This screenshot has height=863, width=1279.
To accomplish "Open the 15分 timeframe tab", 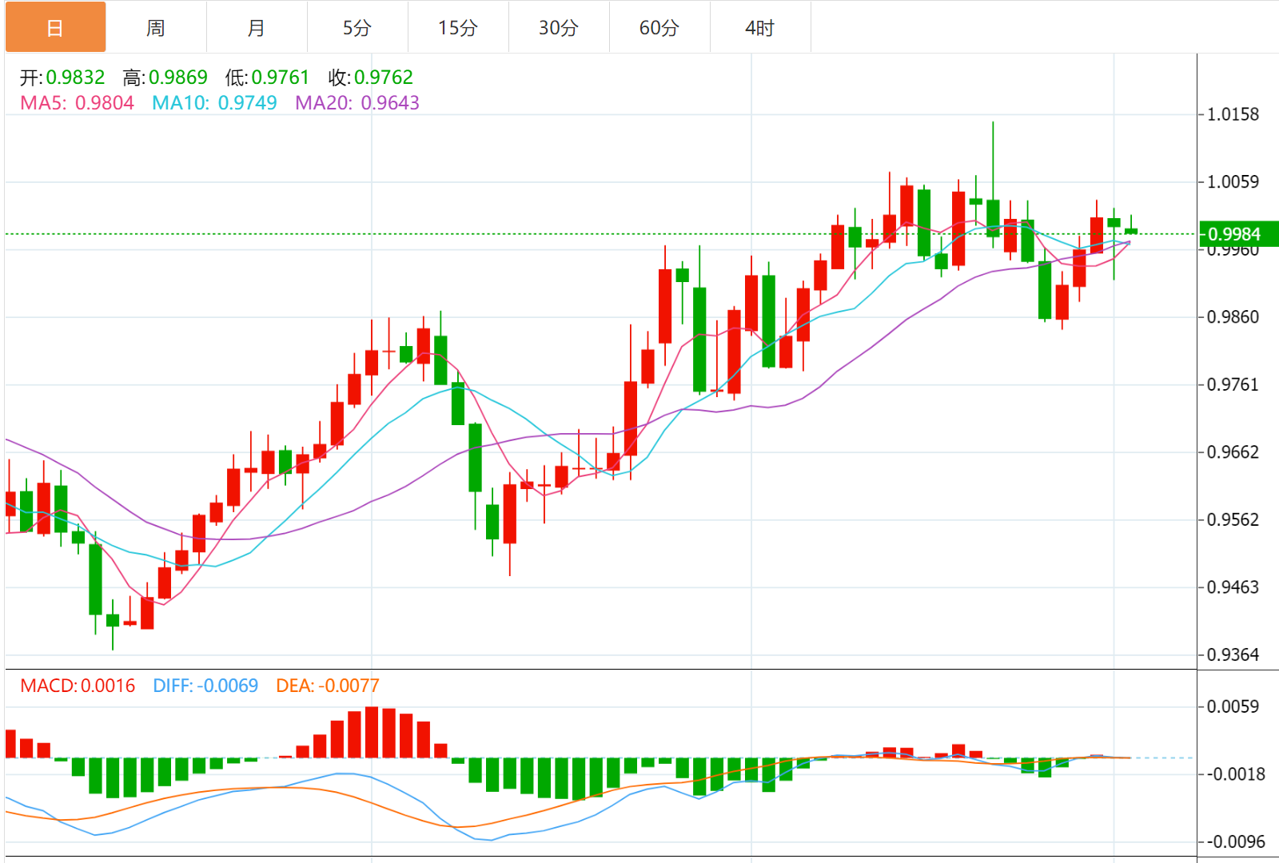I will pos(458,28).
